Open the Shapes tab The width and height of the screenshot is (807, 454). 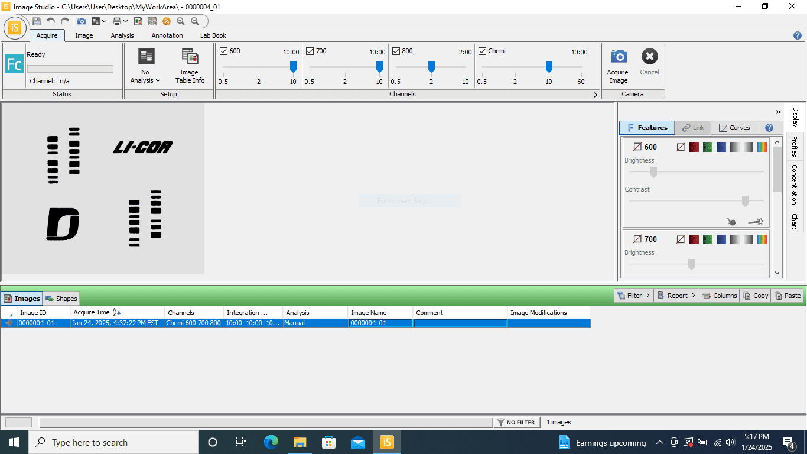coord(61,299)
